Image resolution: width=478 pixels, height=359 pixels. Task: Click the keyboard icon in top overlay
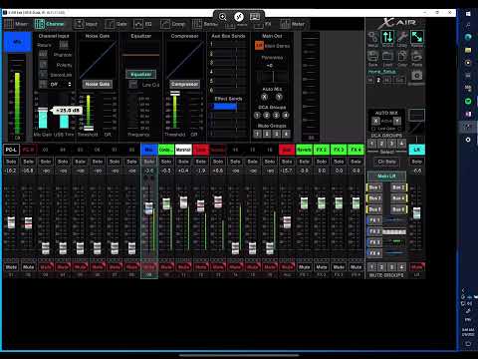coord(255,17)
